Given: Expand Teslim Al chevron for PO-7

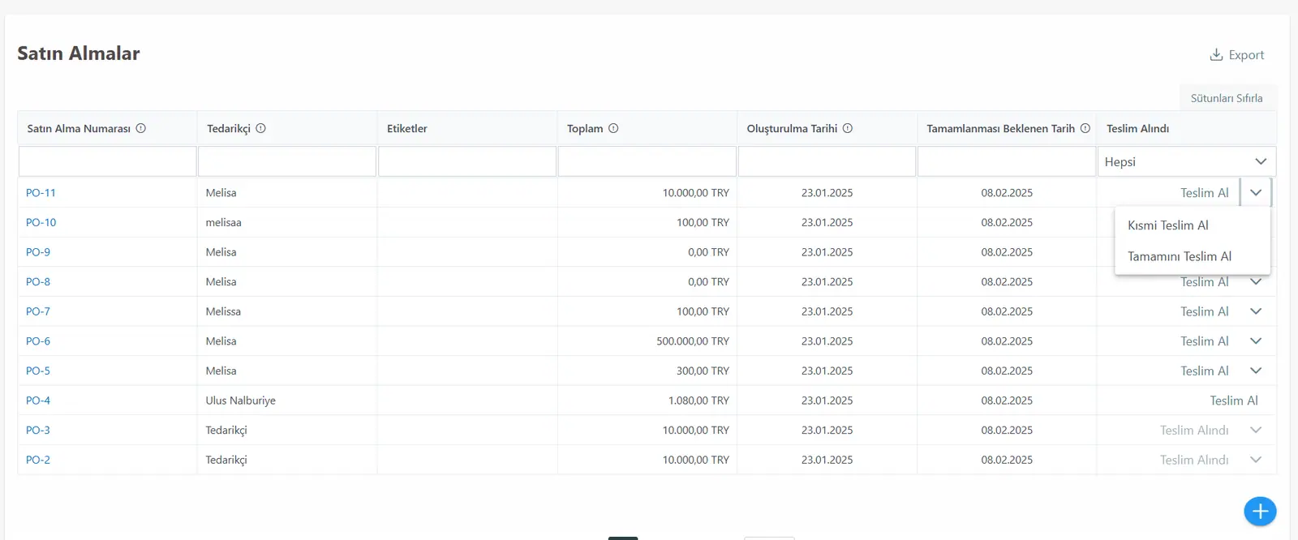Looking at the screenshot, I should tap(1256, 311).
